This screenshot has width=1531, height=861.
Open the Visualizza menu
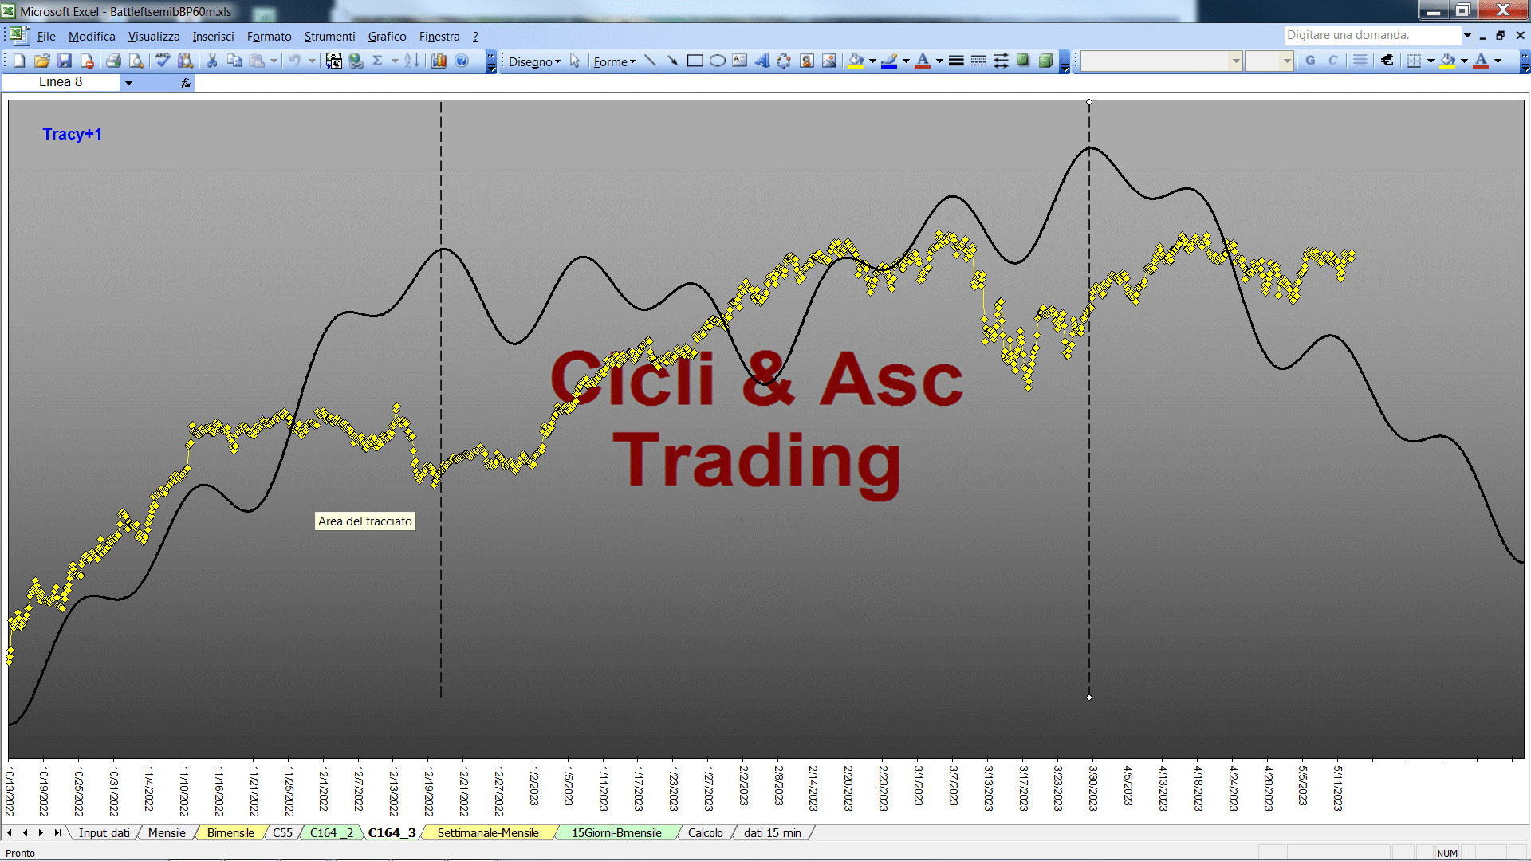[154, 37]
